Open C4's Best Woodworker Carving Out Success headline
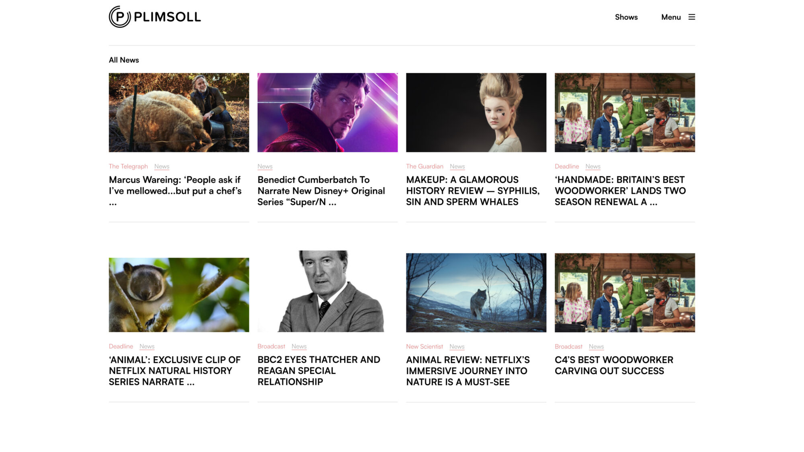804x452 pixels. pos(614,365)
